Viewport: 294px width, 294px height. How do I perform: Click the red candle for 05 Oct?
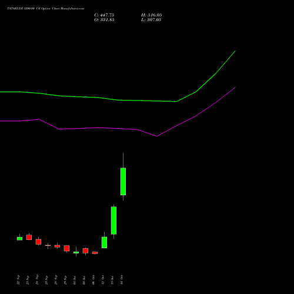(x=85, y=250)
